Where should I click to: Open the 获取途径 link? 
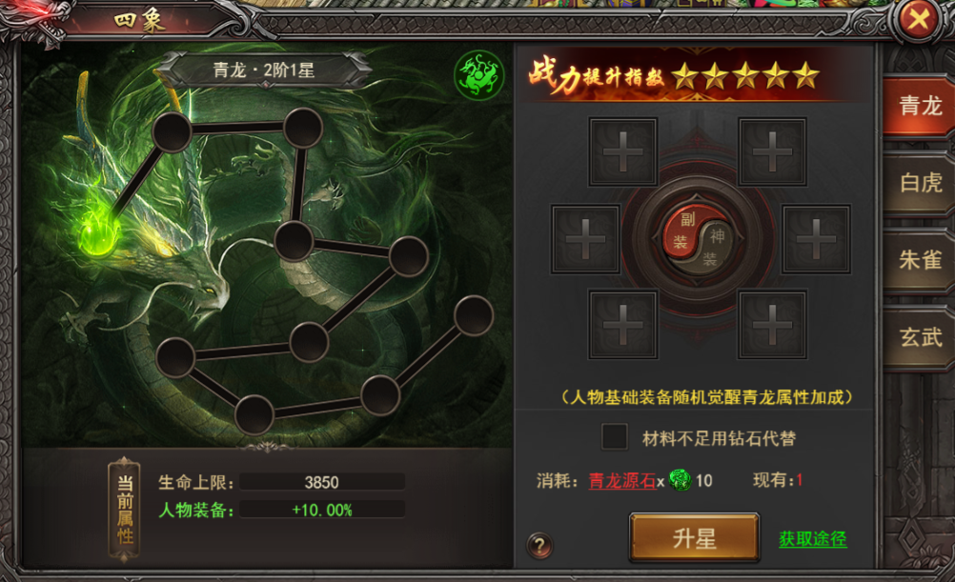coord(812,539)
